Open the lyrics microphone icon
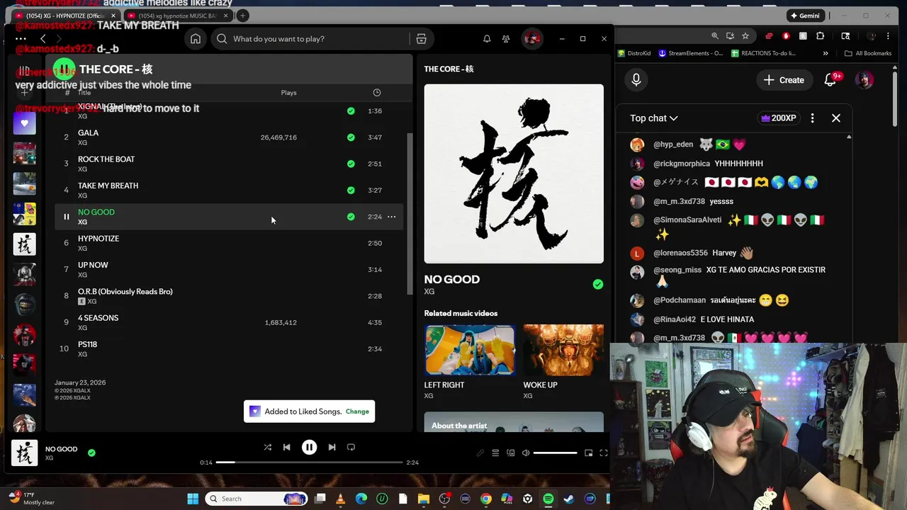Screen dimensions: 907x510 480,453
